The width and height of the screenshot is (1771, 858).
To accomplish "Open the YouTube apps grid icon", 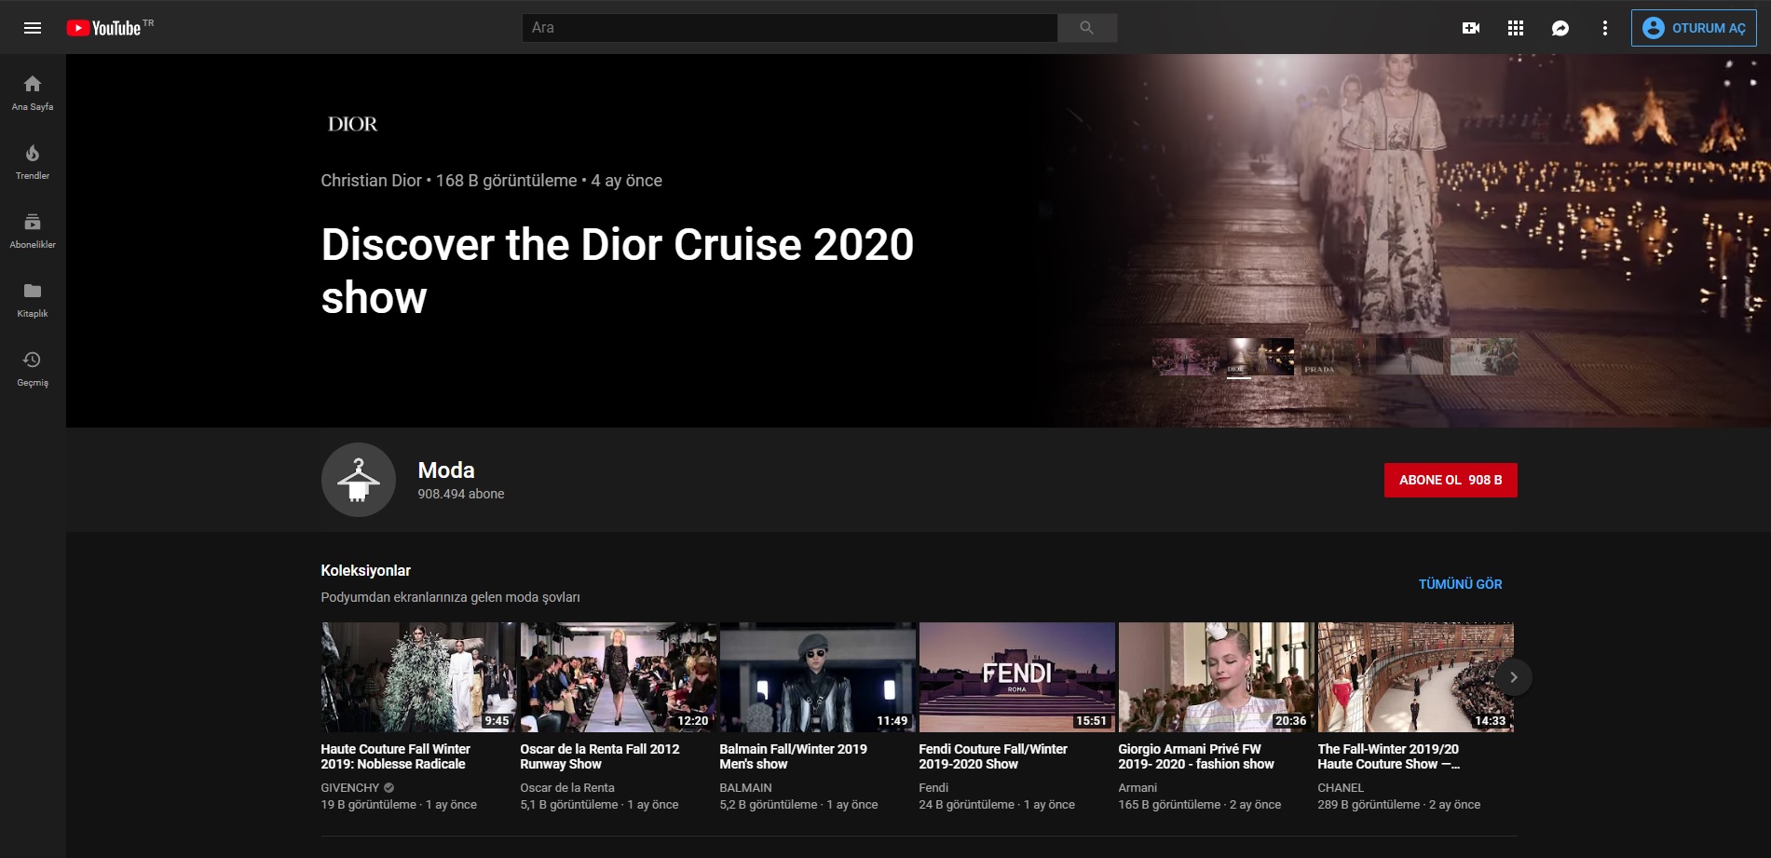I will click(1516, 28).
